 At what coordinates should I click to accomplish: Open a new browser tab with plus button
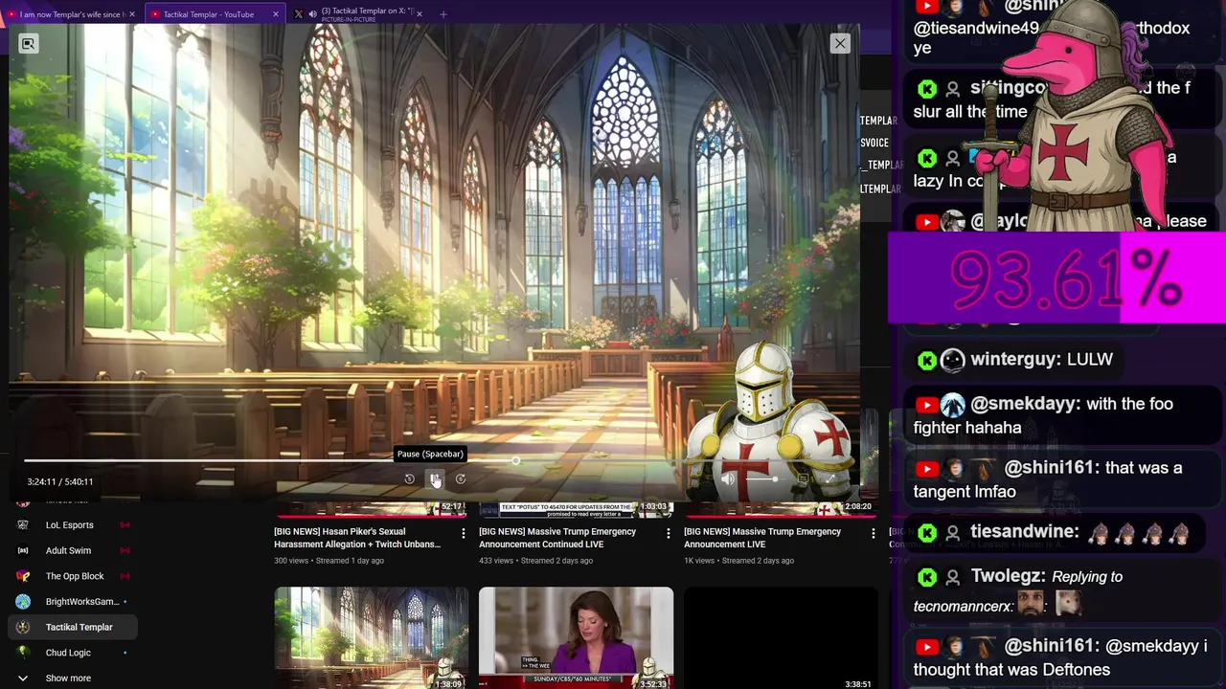click(x=443, y=14)
